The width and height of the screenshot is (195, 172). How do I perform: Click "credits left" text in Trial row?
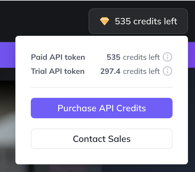[141, 71]
